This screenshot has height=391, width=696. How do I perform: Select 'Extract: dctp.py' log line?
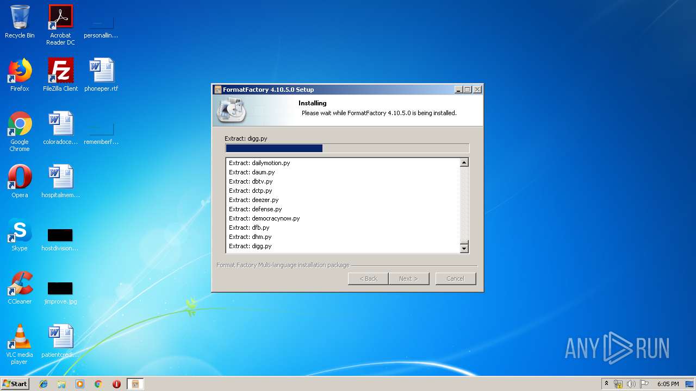point(250,191)
